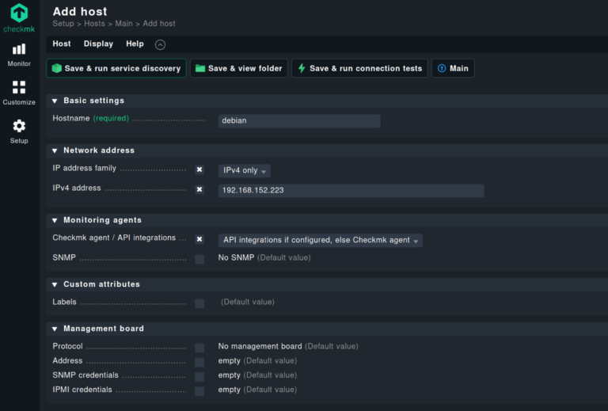
Task: Enable the Labels checkbox
Action: [199, 303]
